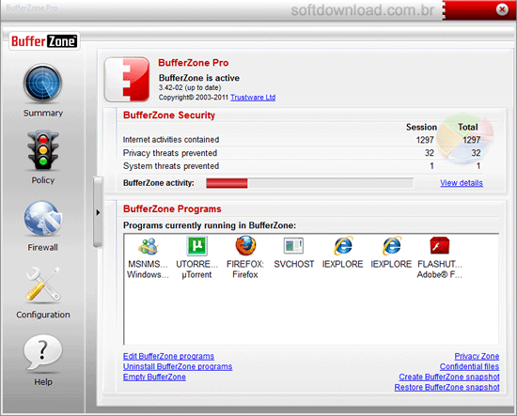
Task: Click Uninstall BufferZone programs link
Action: (x=178, y=366)
